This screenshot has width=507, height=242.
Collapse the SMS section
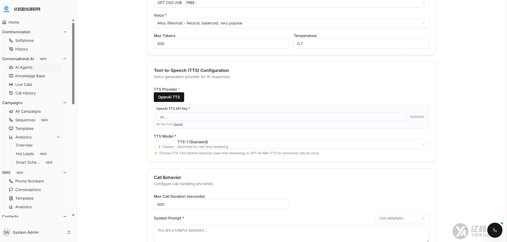[65, 173]
